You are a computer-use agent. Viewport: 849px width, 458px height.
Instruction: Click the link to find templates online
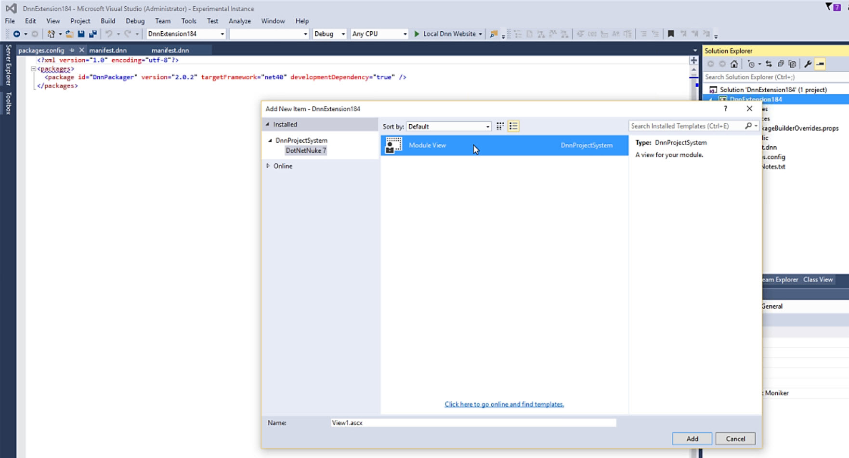coord(504,404)
